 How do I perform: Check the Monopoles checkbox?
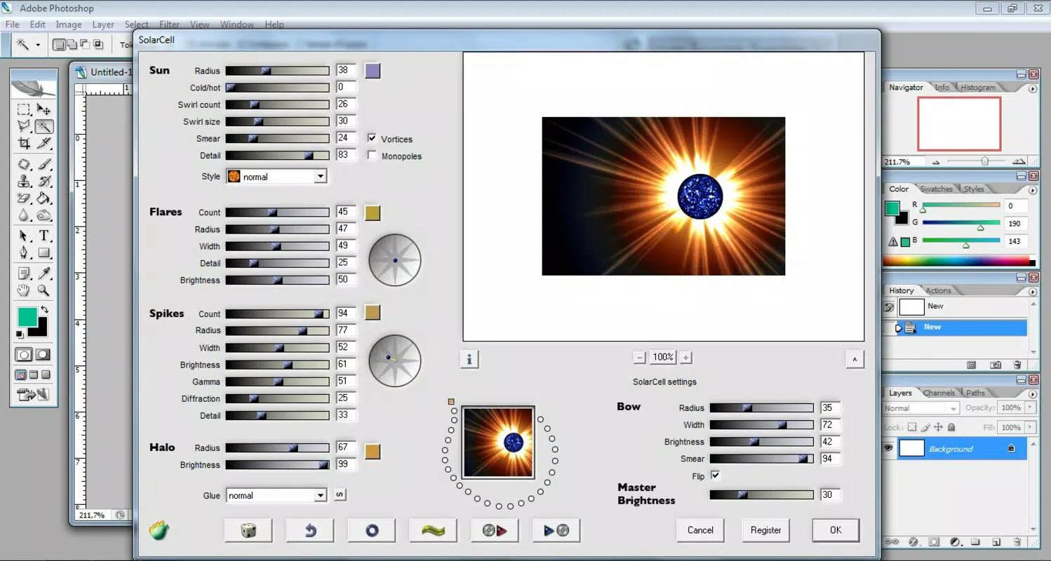click(372, 156)
